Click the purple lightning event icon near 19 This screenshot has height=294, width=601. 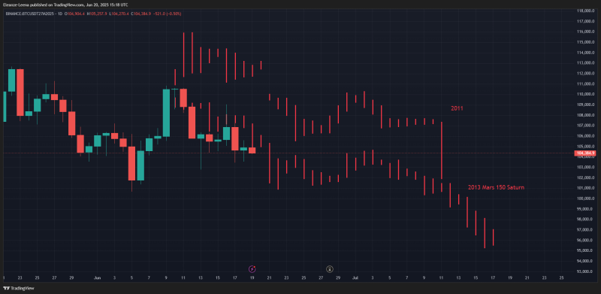click(x=252, y=269)
